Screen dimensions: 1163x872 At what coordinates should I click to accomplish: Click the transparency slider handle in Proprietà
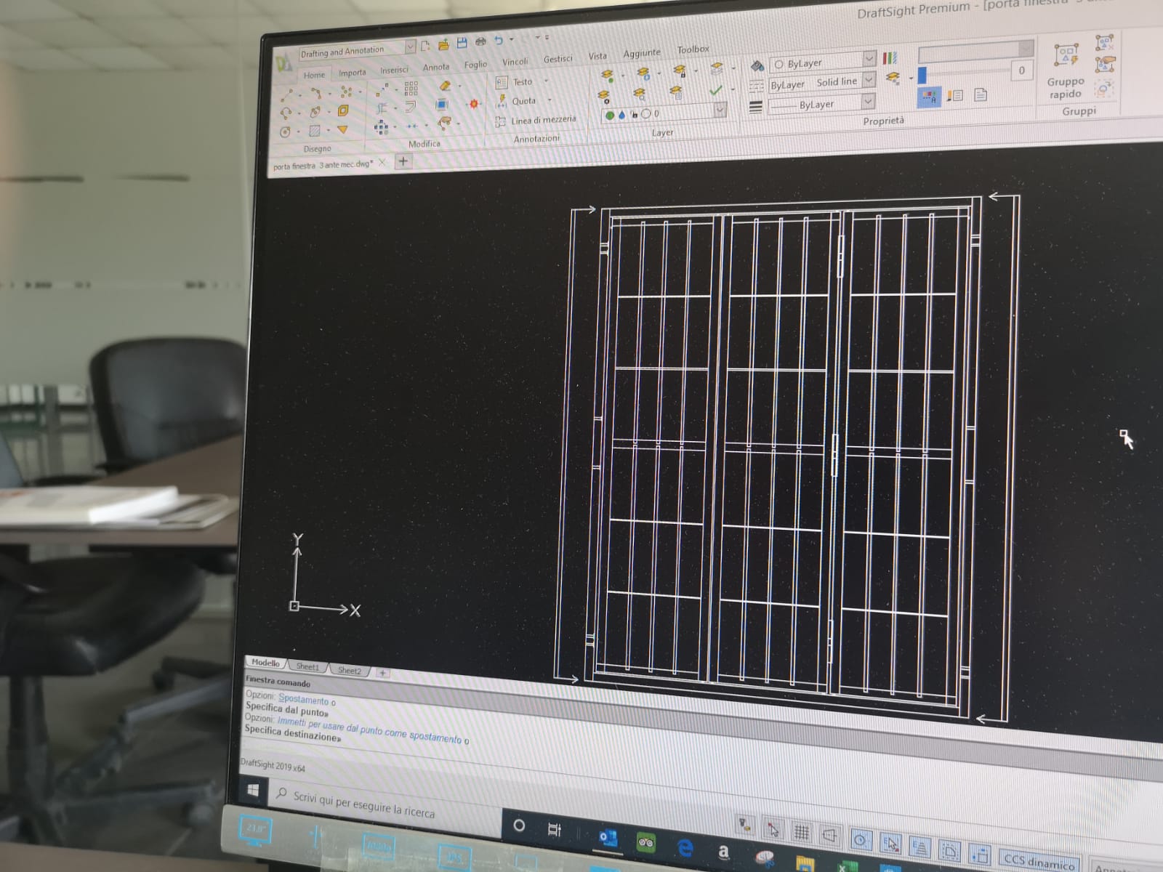(922, 75)
